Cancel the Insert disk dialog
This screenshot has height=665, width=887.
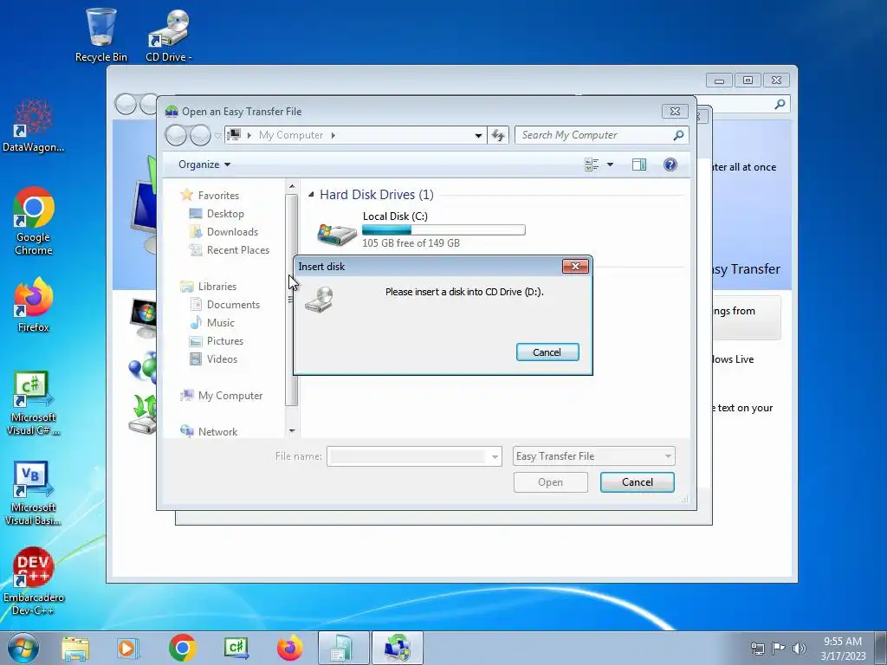click(x=547, y=352)
